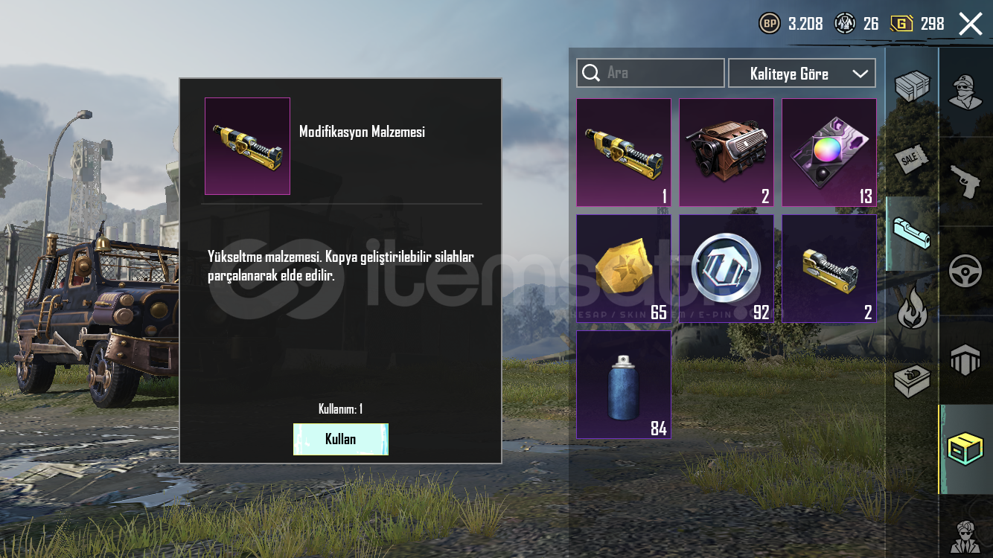Open the Kaliteye Göre sort dropdown
The width and height of the screenshot is (993, 558).
tap(802, 74)
